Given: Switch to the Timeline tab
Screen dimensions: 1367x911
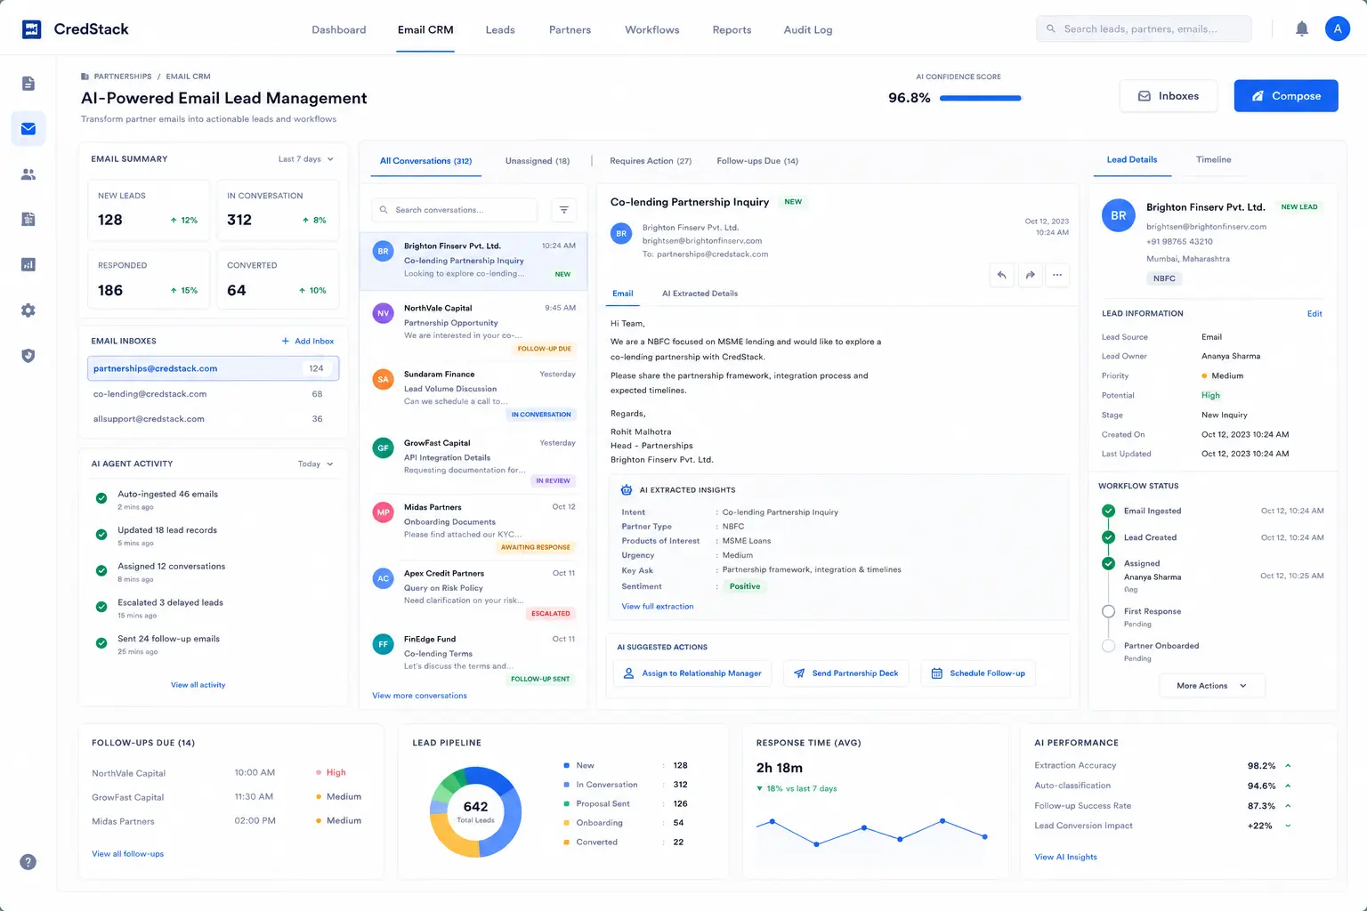Looking at the screenshot, I should click(x=1214, y=159).
